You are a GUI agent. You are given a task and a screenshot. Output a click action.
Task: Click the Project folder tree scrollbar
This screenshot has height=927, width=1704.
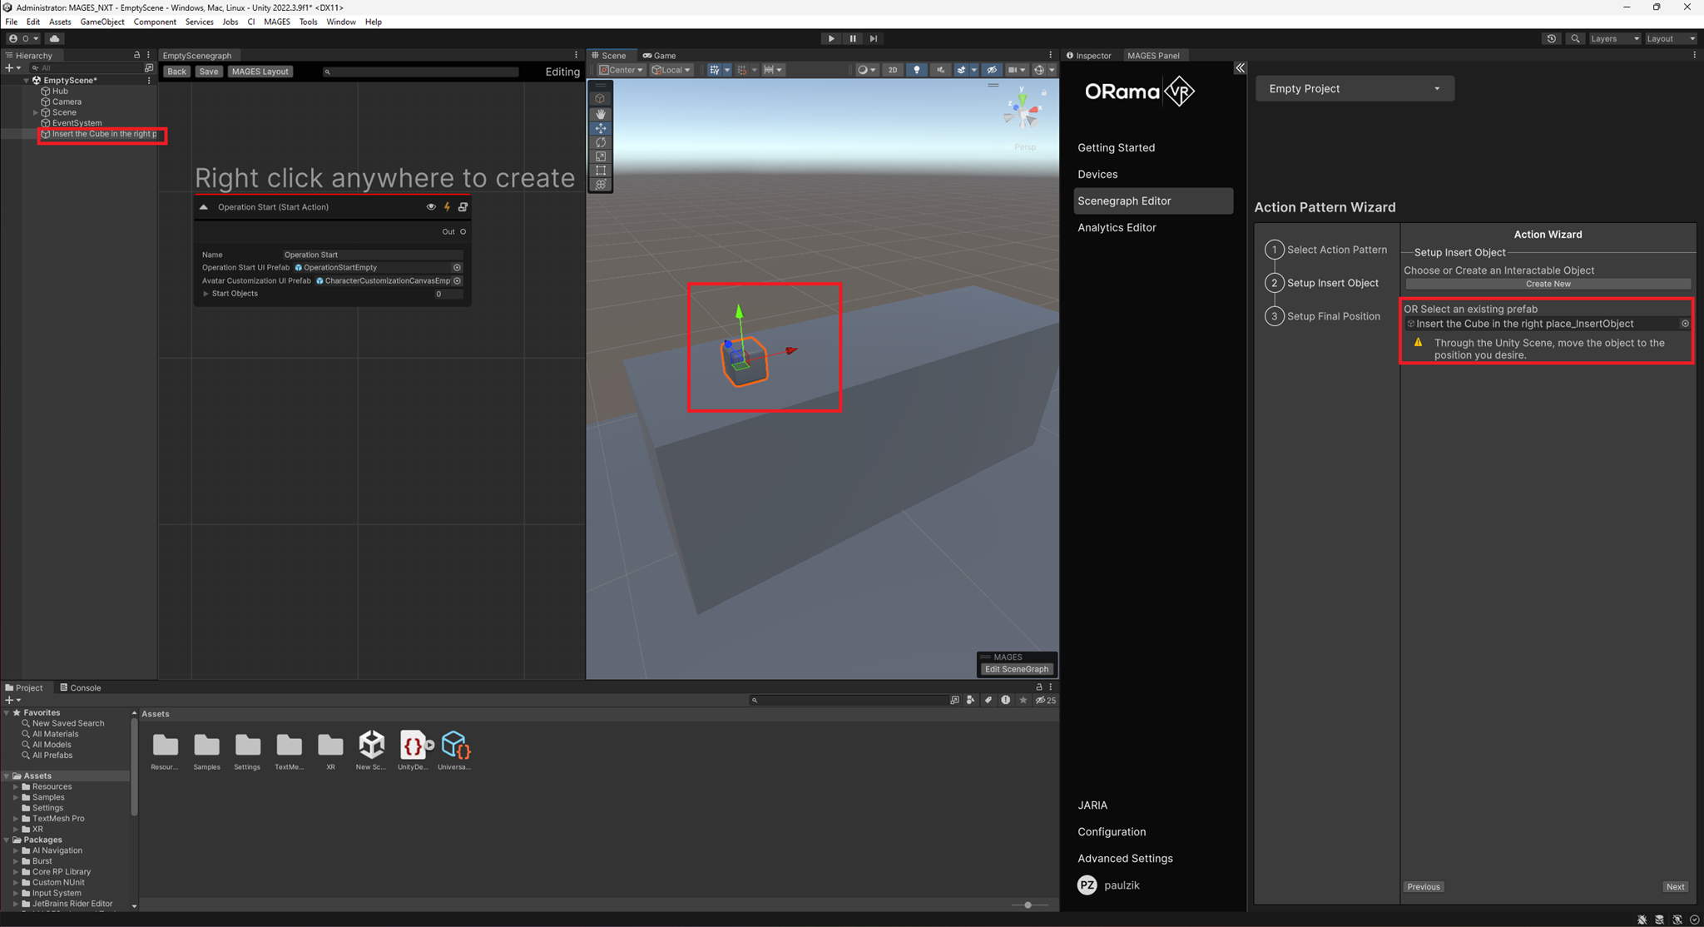pos(134,766)
